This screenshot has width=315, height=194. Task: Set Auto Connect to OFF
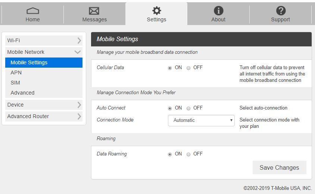pos(188,108)
